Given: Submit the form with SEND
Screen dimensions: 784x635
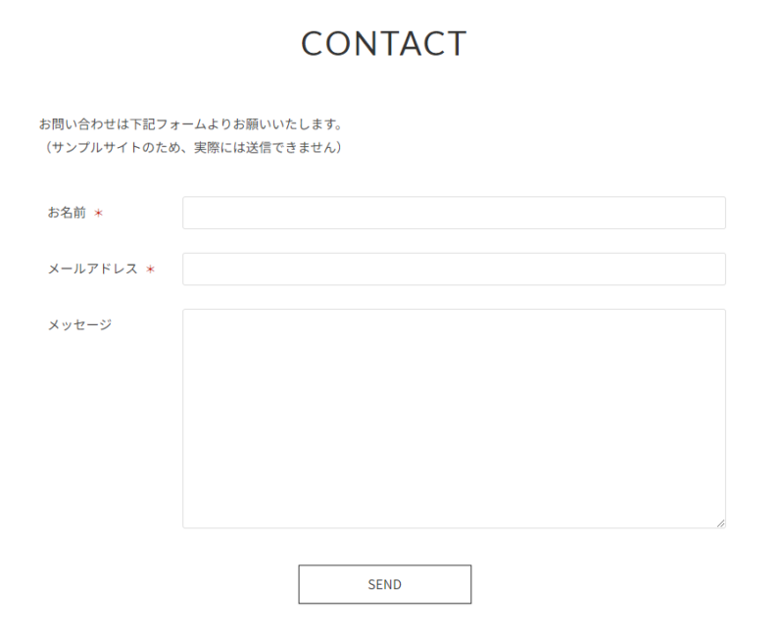Looking at the screenshot, I should point(384,584).
